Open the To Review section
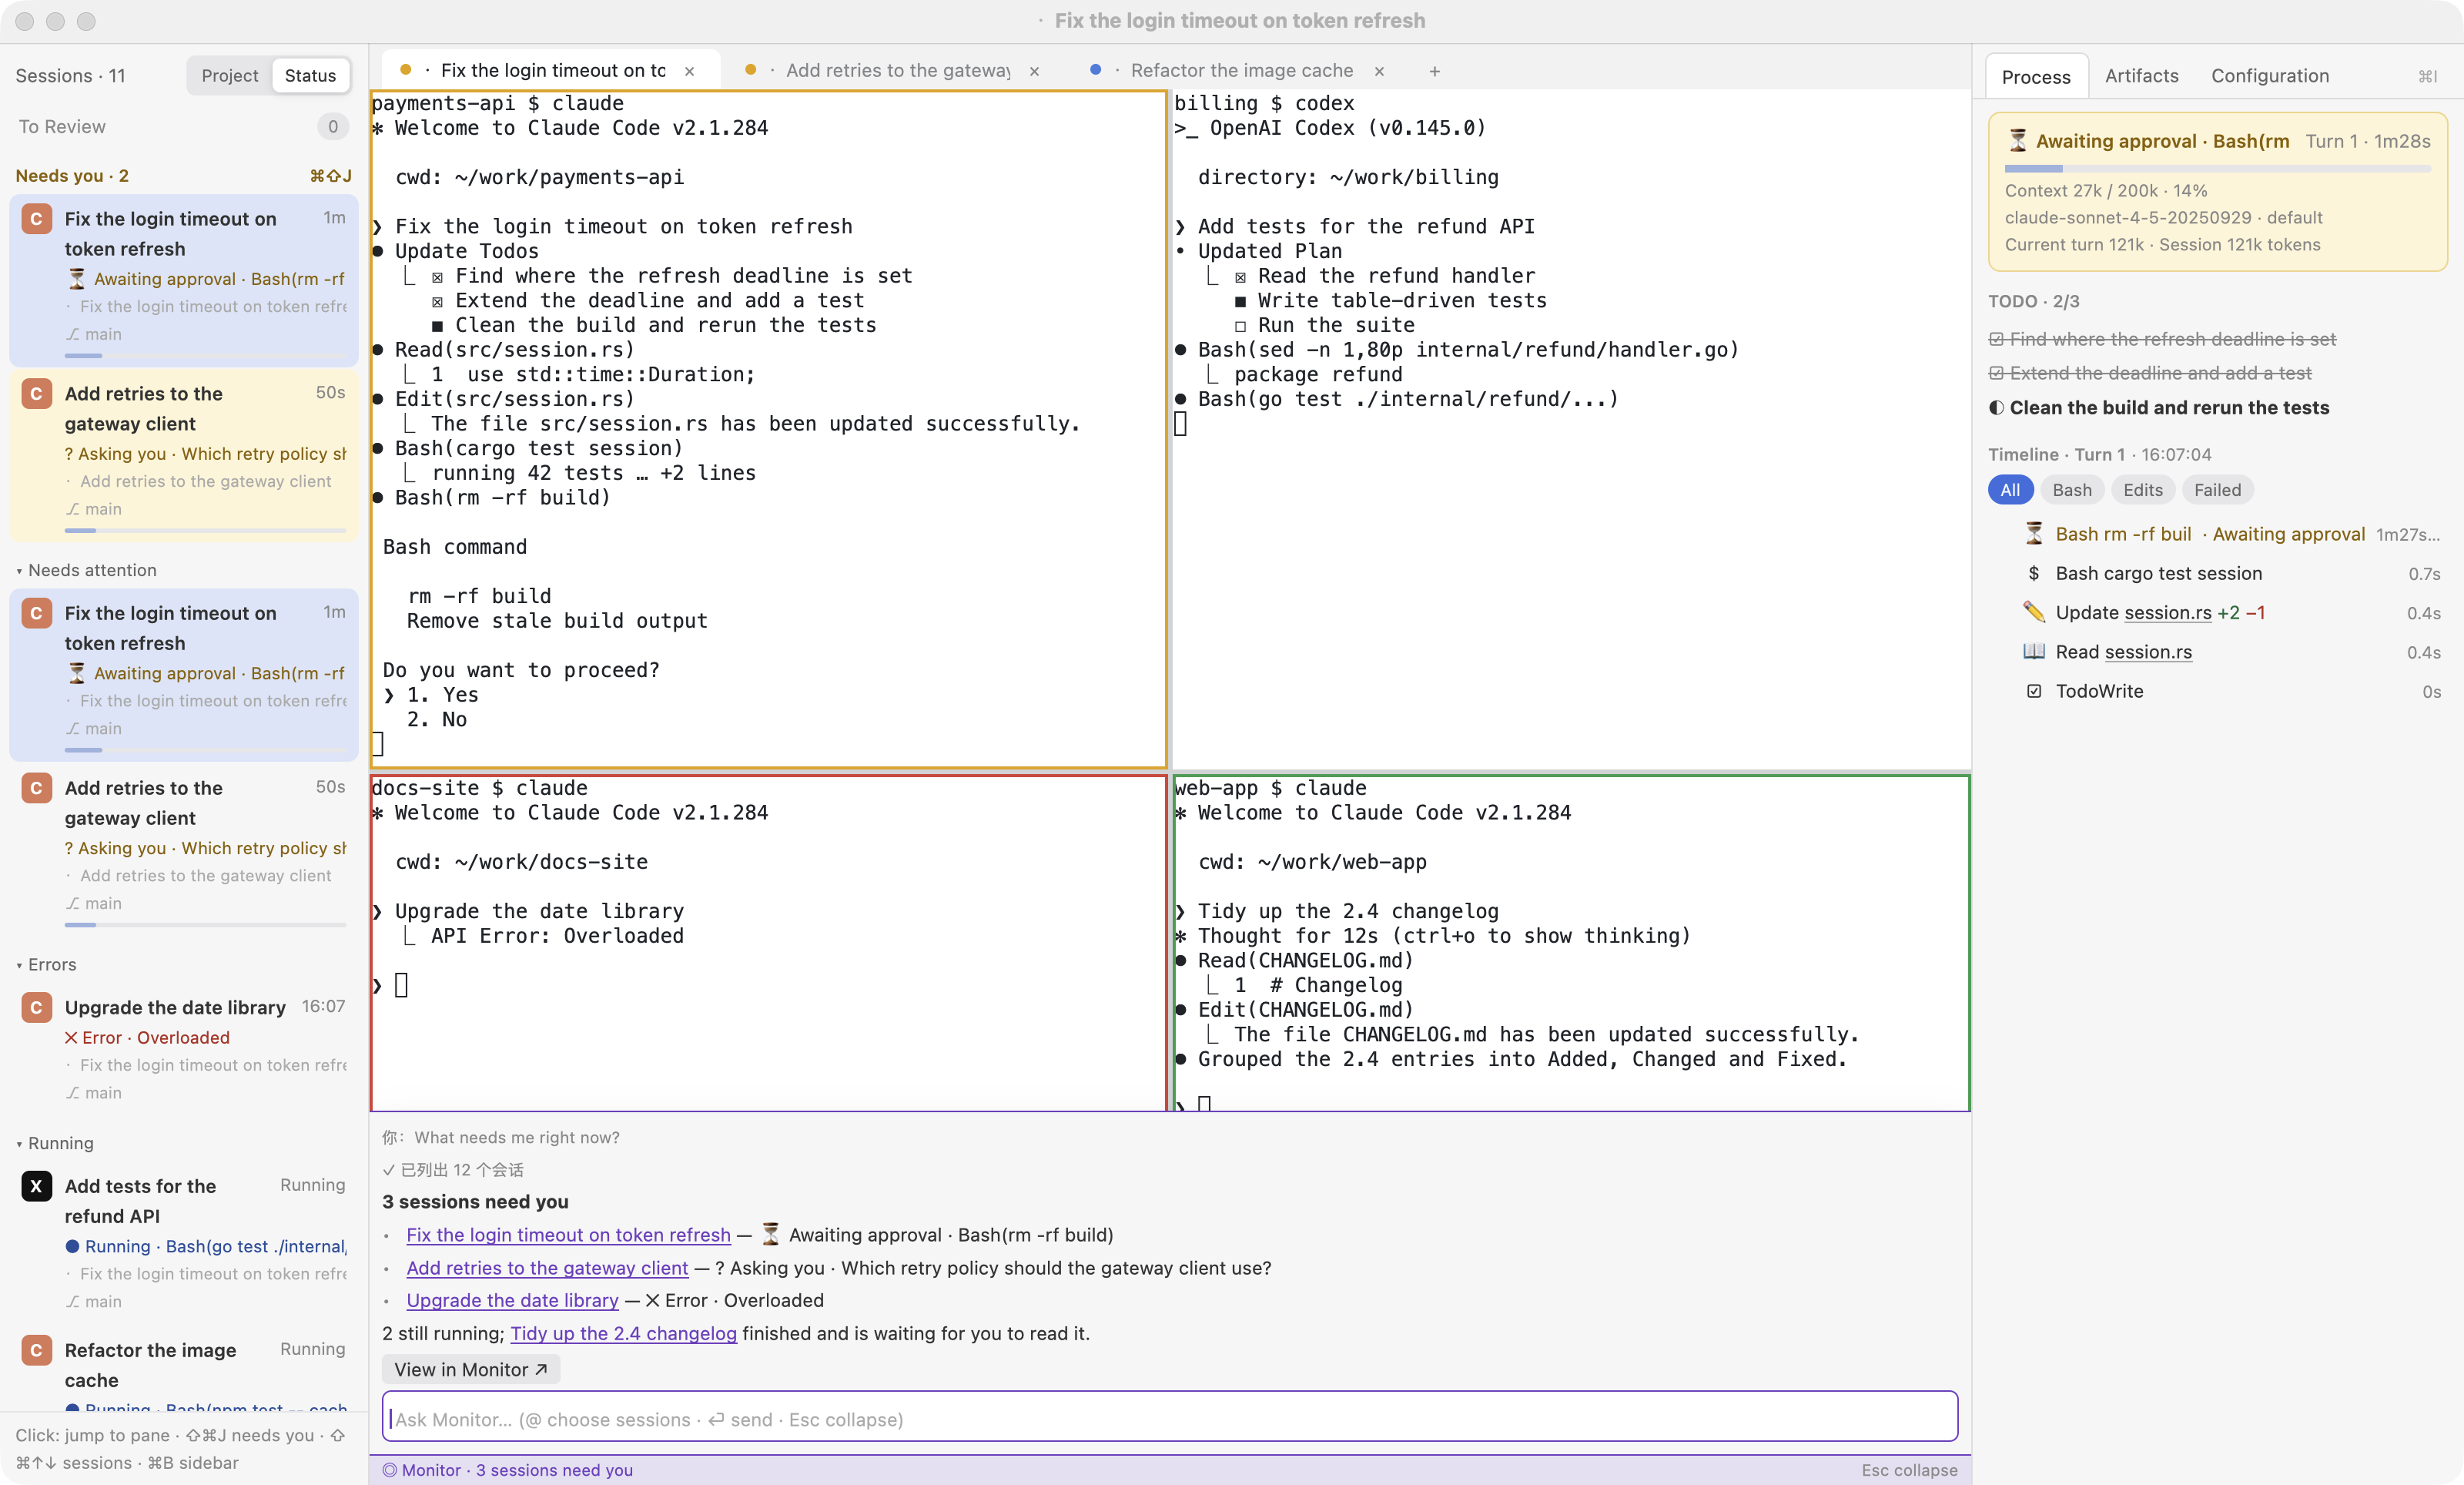 coord(183,127)
